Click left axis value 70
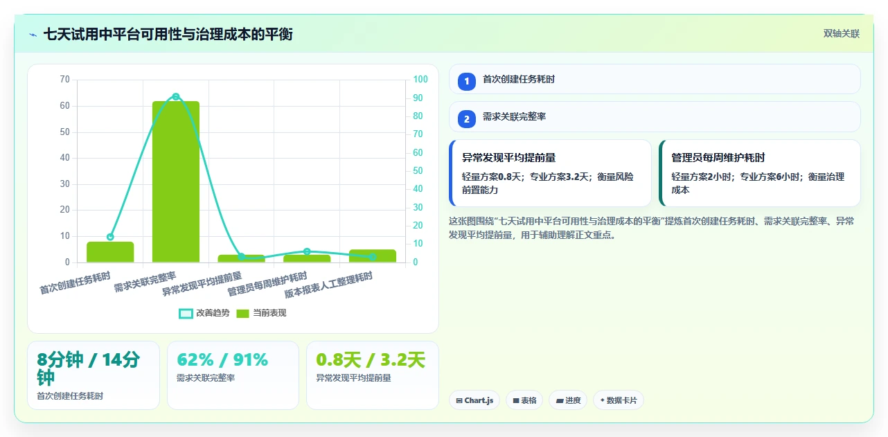The width and height of the screenshot is (888, 437). point(65,80)
